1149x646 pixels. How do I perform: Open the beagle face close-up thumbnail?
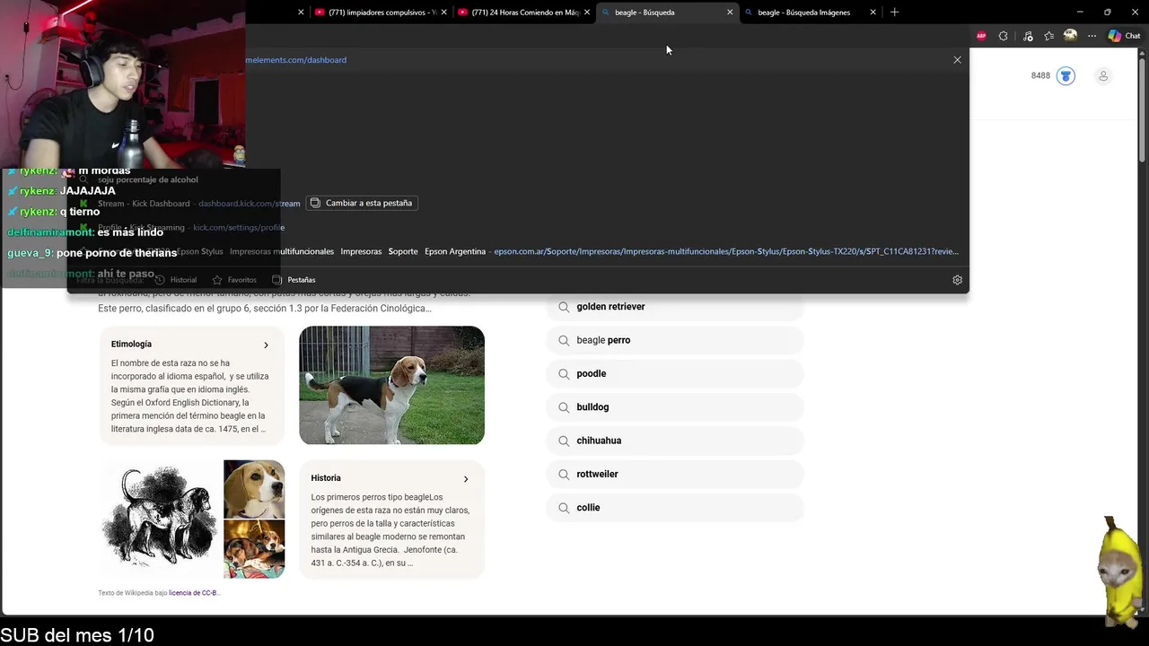[x=254, y=489]
